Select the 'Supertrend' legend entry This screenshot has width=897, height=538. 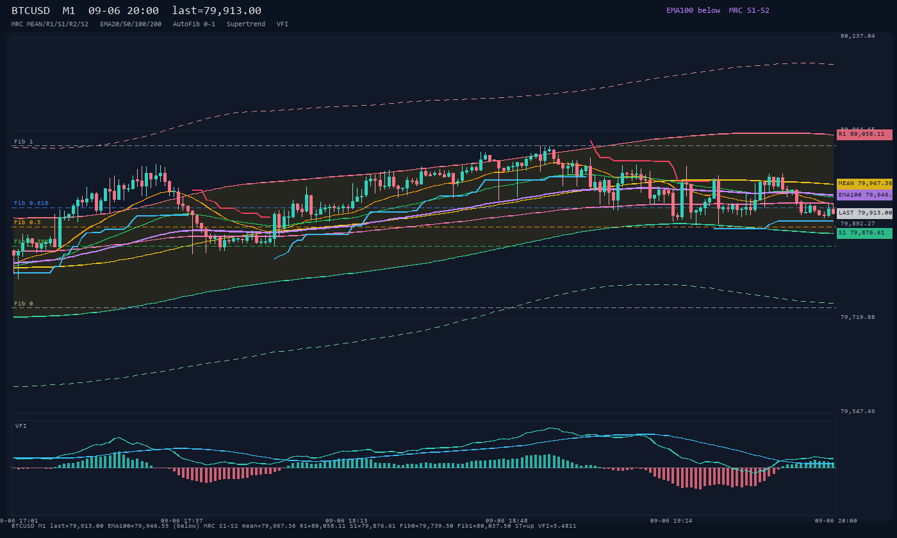(246, 24)
